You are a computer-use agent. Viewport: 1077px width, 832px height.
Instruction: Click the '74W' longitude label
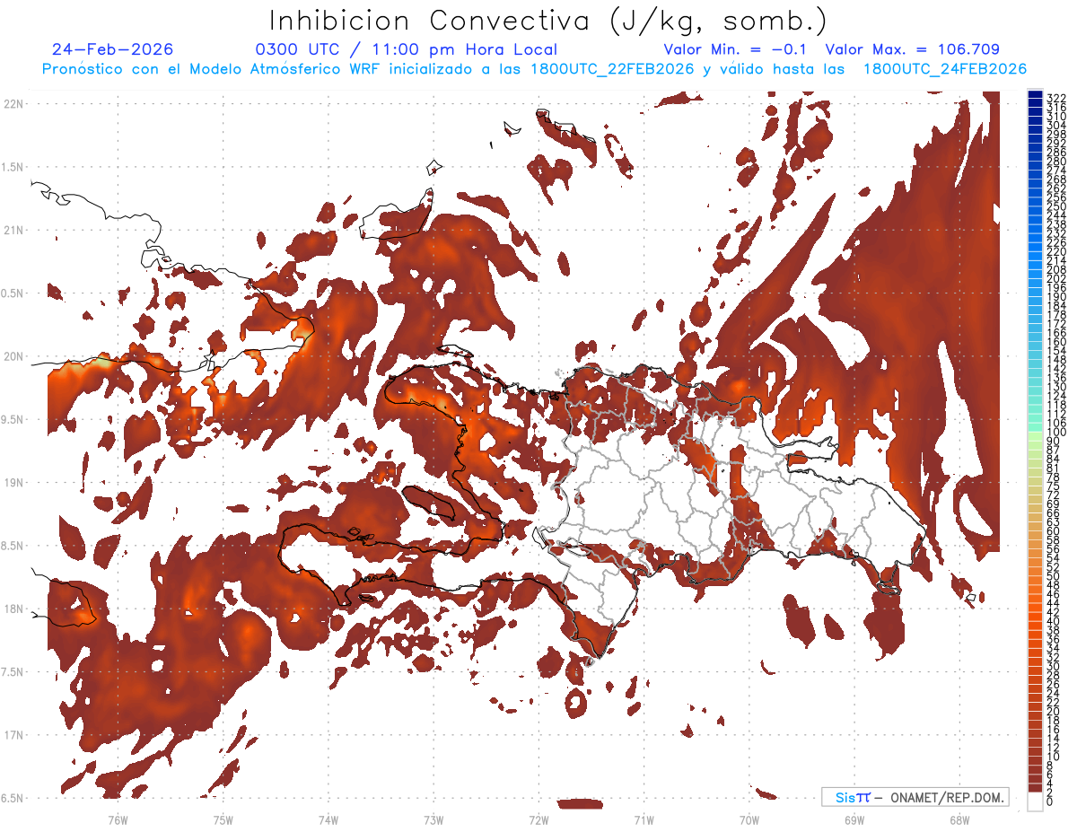[328, 819]
